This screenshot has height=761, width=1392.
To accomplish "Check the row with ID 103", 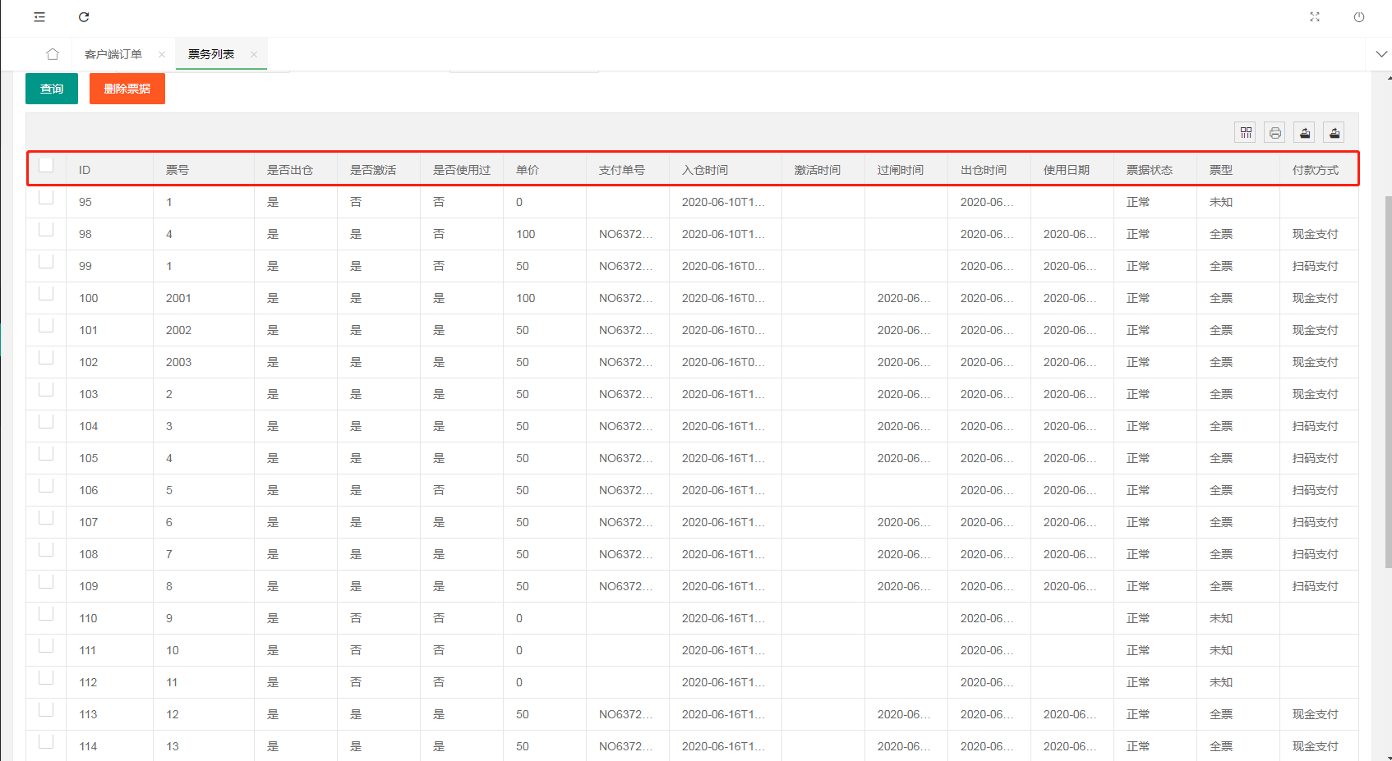I will (x=46, y=389).
